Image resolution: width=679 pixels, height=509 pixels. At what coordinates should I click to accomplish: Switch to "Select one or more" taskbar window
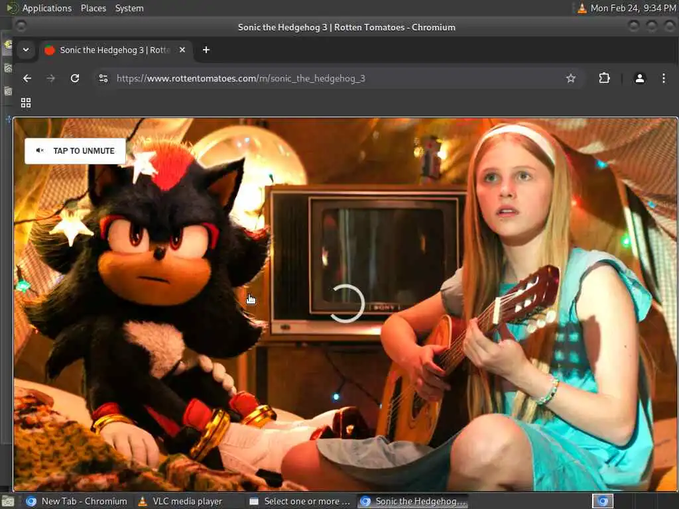pyautogui.click(x=300, y=501)
